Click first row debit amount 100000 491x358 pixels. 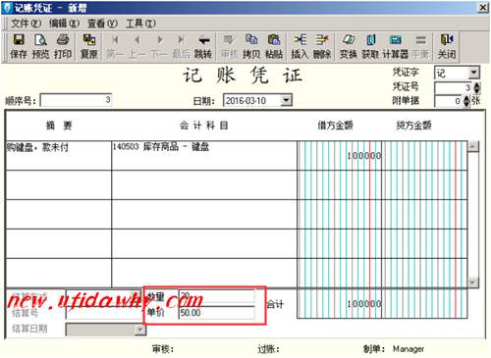point(339,156)
